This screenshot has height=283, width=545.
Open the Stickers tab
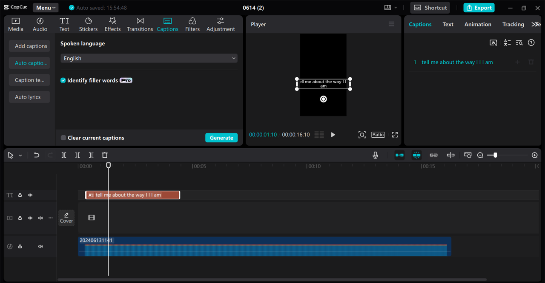[x=88, y=25]
